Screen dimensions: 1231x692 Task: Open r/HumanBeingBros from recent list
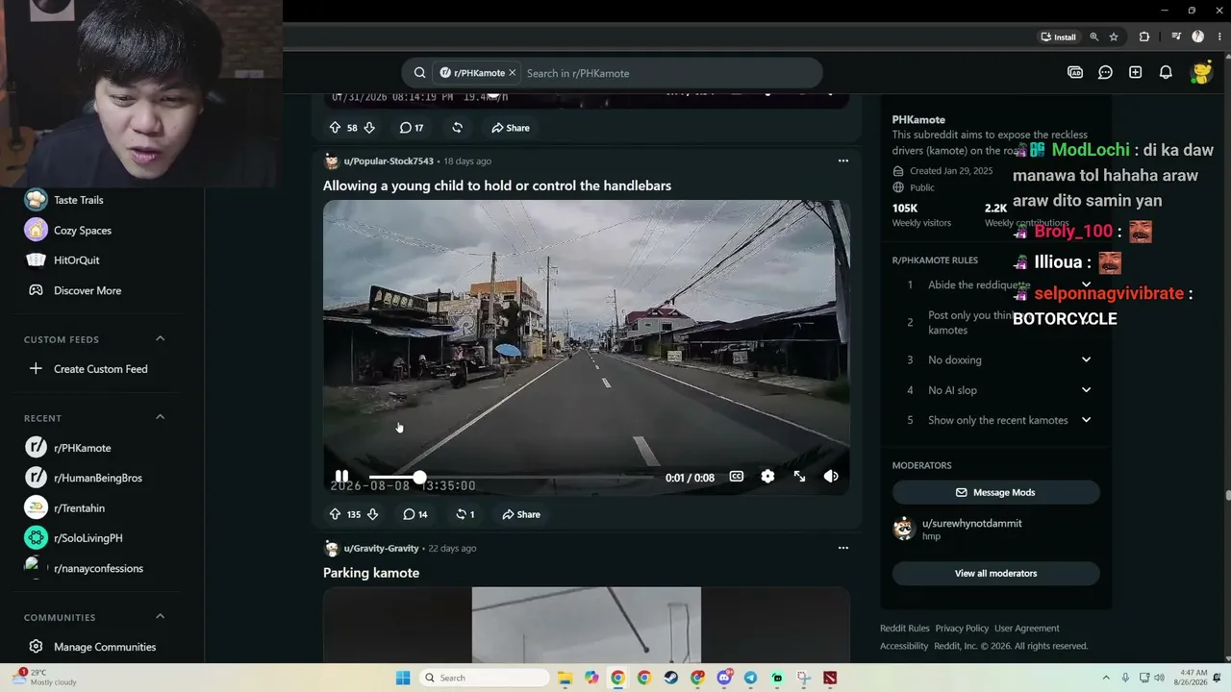tap(96, 478)
